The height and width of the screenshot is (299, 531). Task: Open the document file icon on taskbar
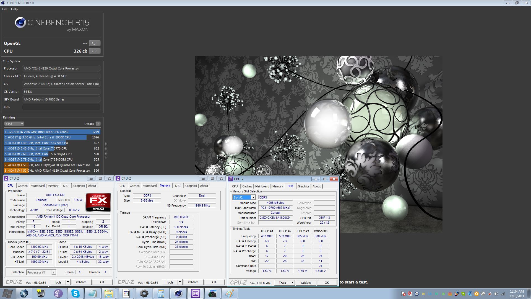(126, 293)
